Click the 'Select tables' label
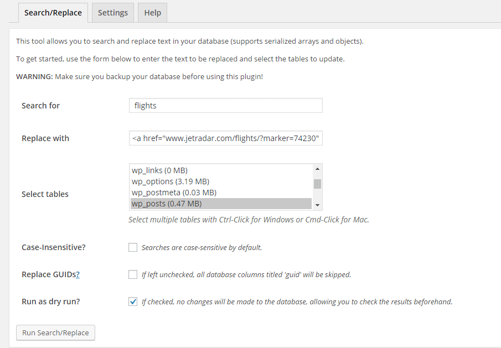The width and height of the screenshot is (501, 348). [x=45, y=194]
